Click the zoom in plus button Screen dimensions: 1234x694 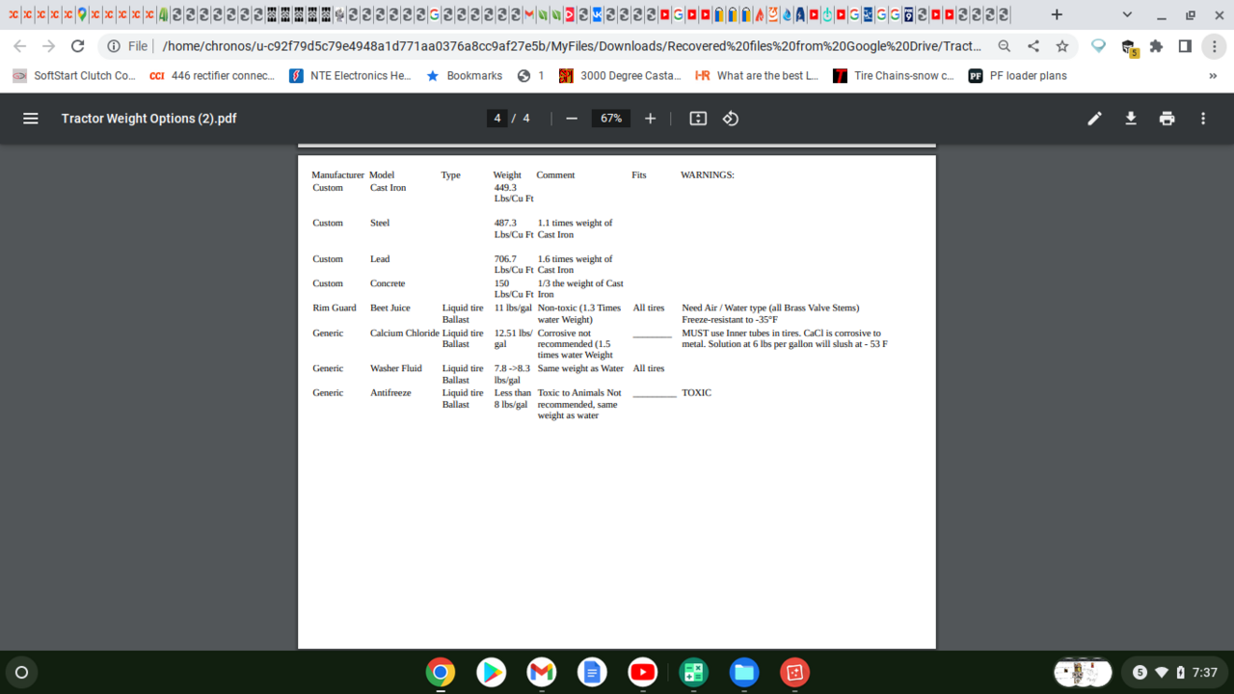tap(650, 119)
